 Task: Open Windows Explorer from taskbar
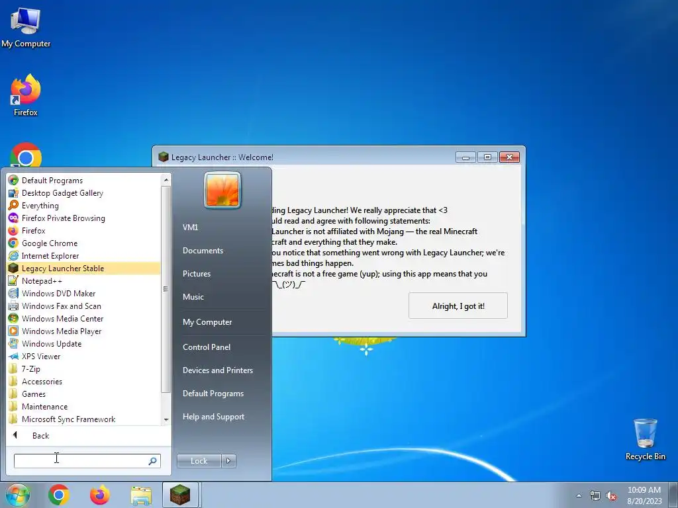point(141,495)
